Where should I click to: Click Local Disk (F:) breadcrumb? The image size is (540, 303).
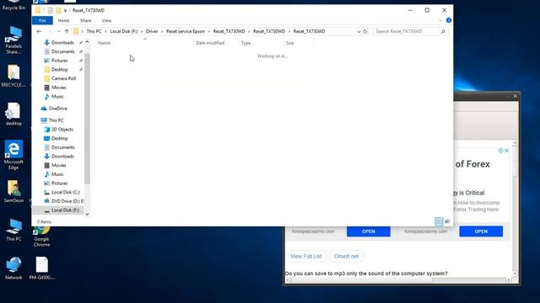(x=124, y=31)
